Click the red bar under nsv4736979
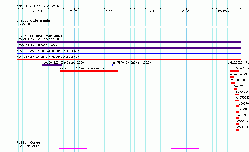The height and width of the screenshot is (152, 249). click(x=232, y=77)
